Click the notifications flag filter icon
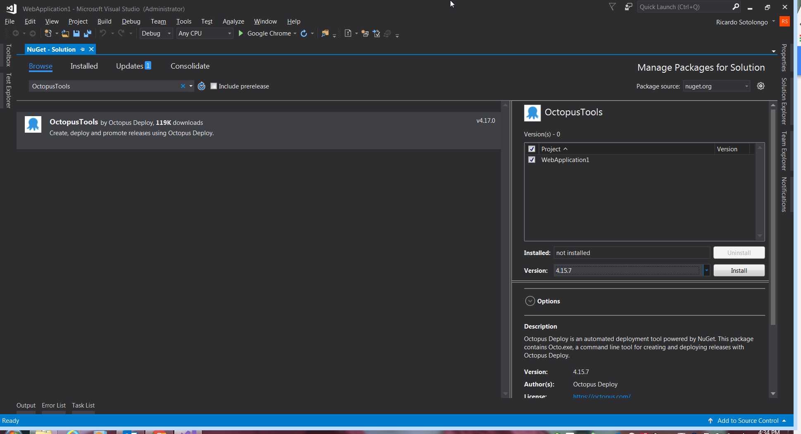The image size is (801, 434). tap(613, 7)
